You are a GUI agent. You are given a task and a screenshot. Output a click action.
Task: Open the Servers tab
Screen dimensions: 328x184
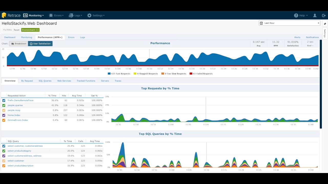point(105,81)
